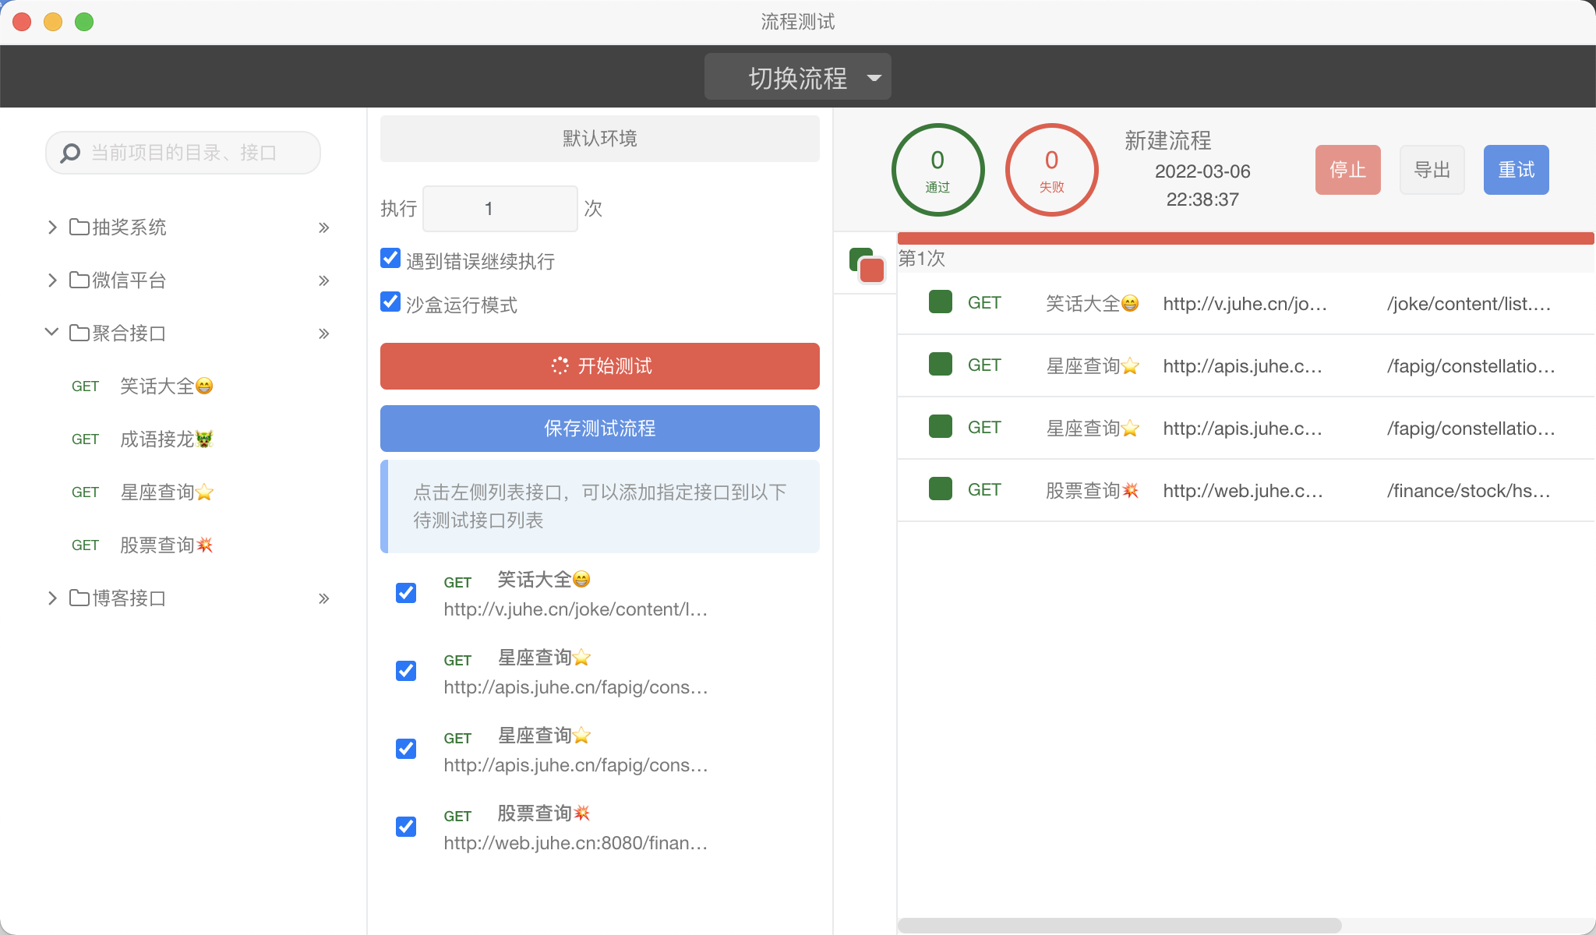
Task: Click the green/red run status icon
Action: (867, 265)
